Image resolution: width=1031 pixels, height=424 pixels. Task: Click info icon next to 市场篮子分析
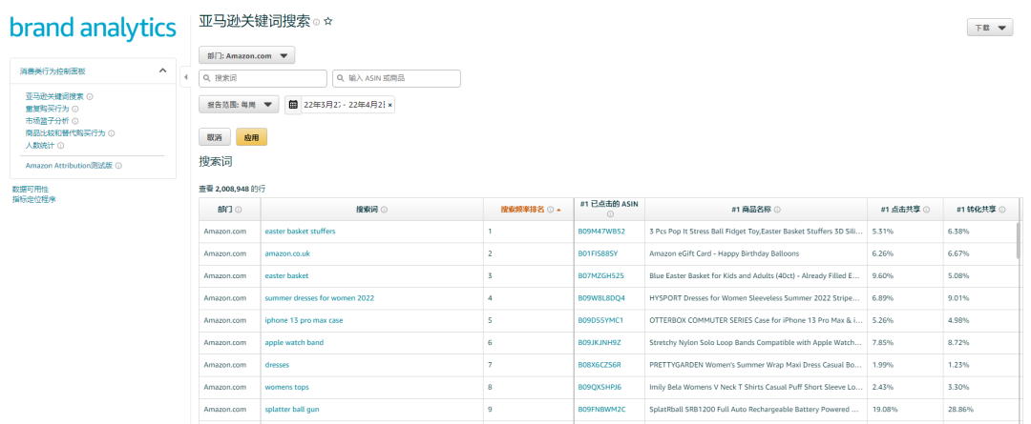click(x=75, y=121)
